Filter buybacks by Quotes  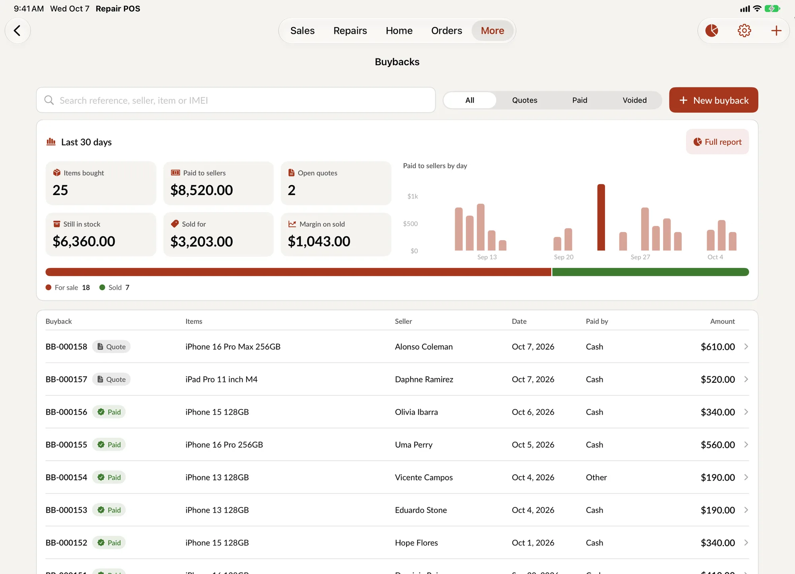click(x=524, y=100)
